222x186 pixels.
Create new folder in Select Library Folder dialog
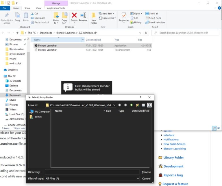(138, 105)
